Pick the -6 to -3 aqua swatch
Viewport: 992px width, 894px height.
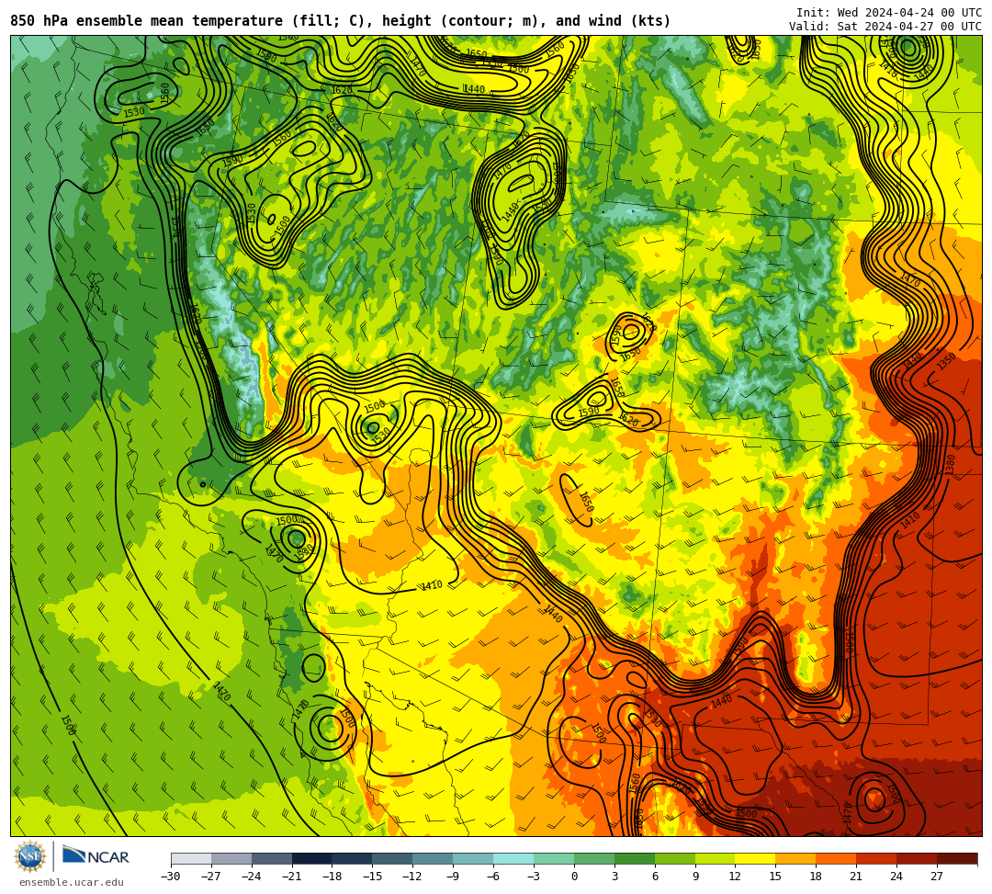[513, 858]
